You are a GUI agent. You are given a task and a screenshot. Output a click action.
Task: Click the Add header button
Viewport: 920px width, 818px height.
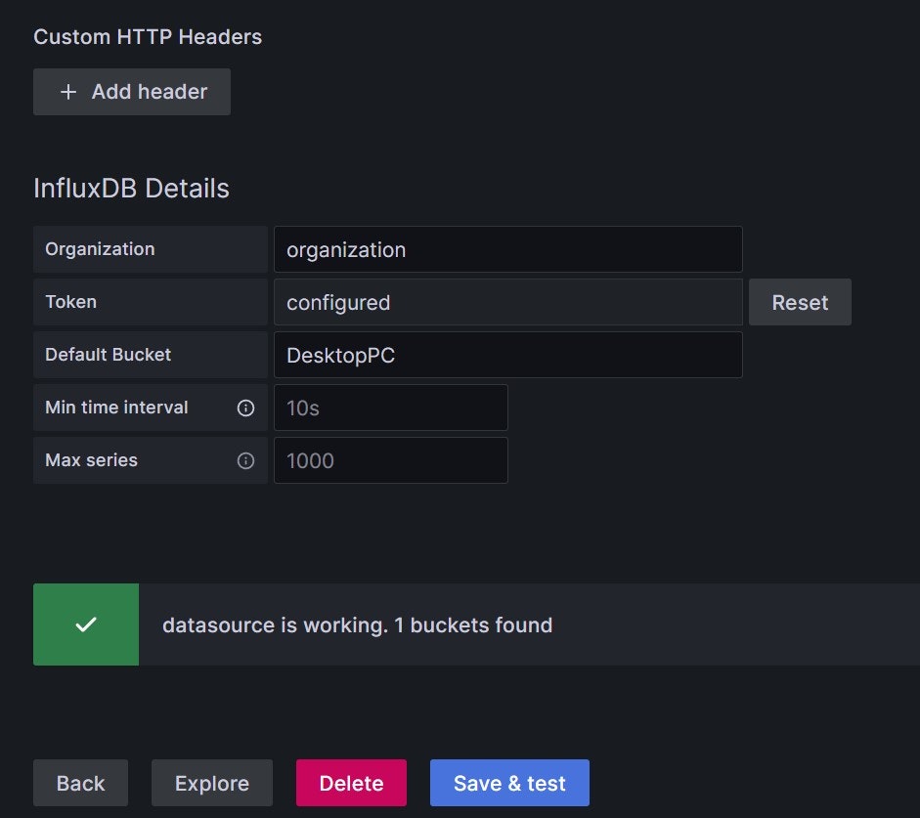[x=132, y=92]
